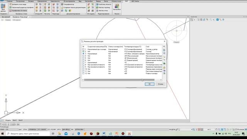The height and width of the screenshot is (139, 247).
Task: Launch Мастер переход wizard
Action: (x=103, y=7)
